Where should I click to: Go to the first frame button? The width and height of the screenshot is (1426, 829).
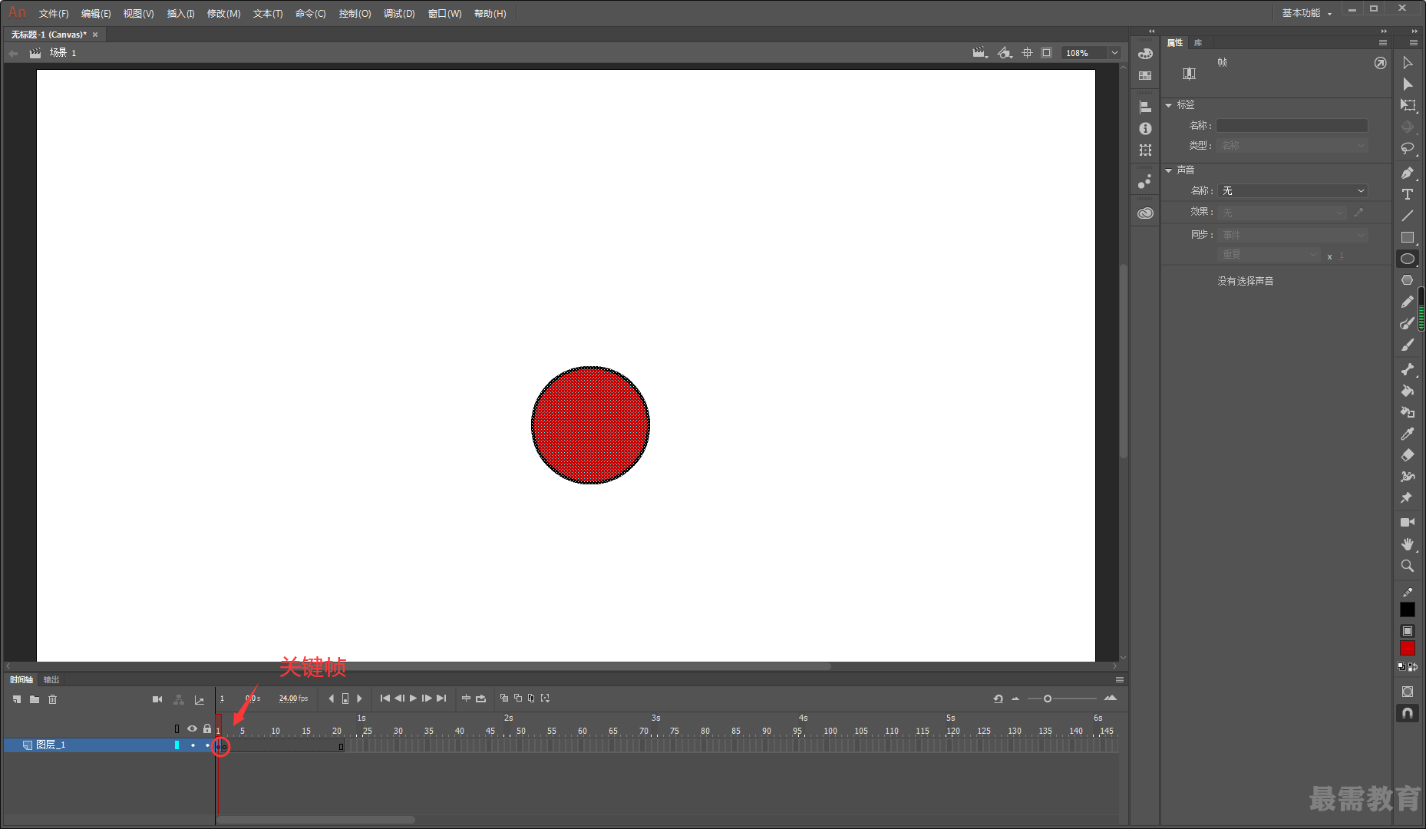385,699
